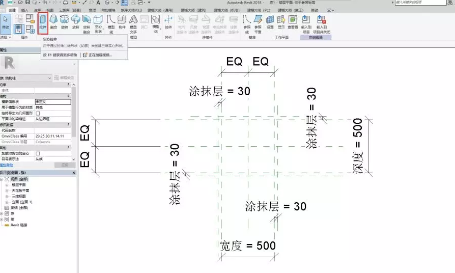Image resolution: width=455 pixels, height=273 pixels.
Task: Open the work plane 查看器 (Viewer)
Action: coord(293,22)
